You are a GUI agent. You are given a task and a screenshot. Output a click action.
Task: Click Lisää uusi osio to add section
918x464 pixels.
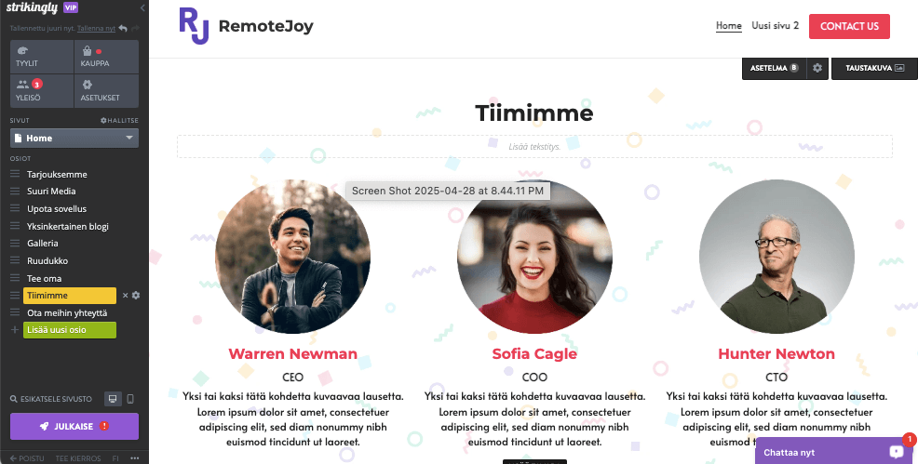[x=70, y=329]
